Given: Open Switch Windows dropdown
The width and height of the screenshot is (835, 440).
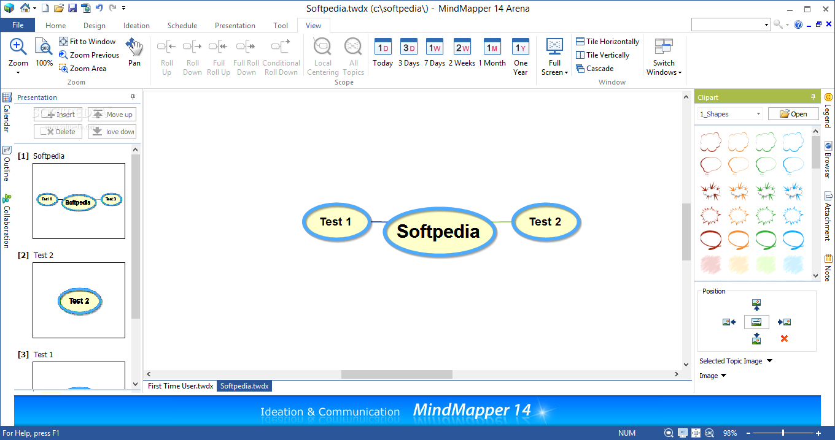Looking at the screenshot, I should pos(680,72).
